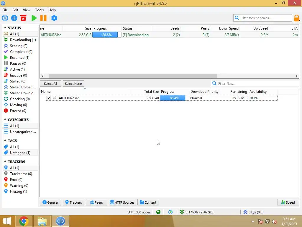The width and height of the screenshot is (302, 227).
Task: Click the file 86.4% progress bar
Action: click(175, 98)
